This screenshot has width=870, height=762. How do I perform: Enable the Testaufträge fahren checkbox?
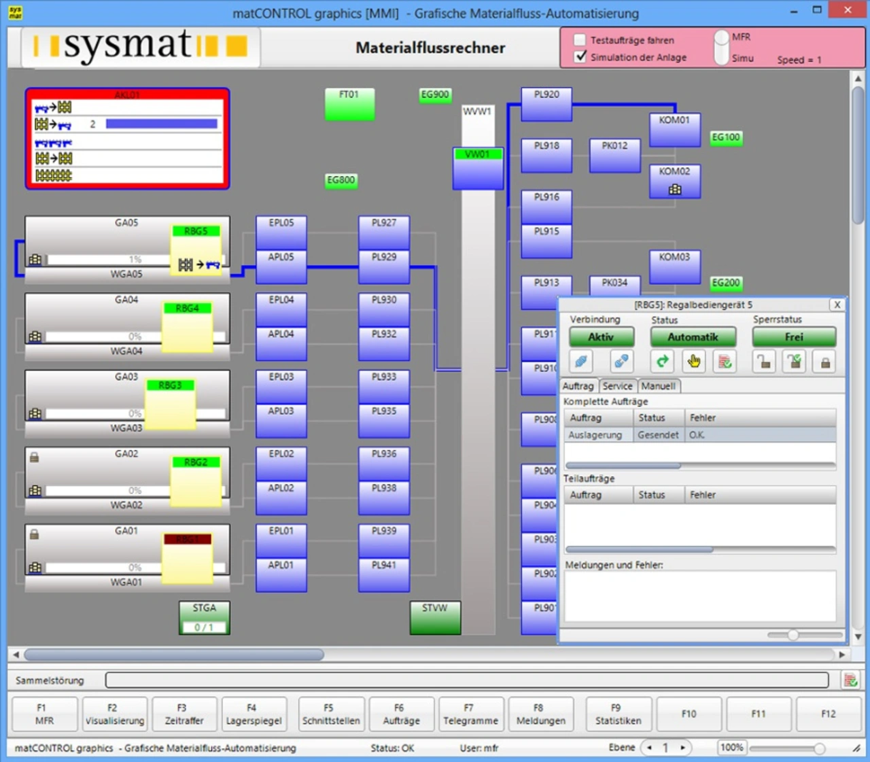tap(580, 40)
